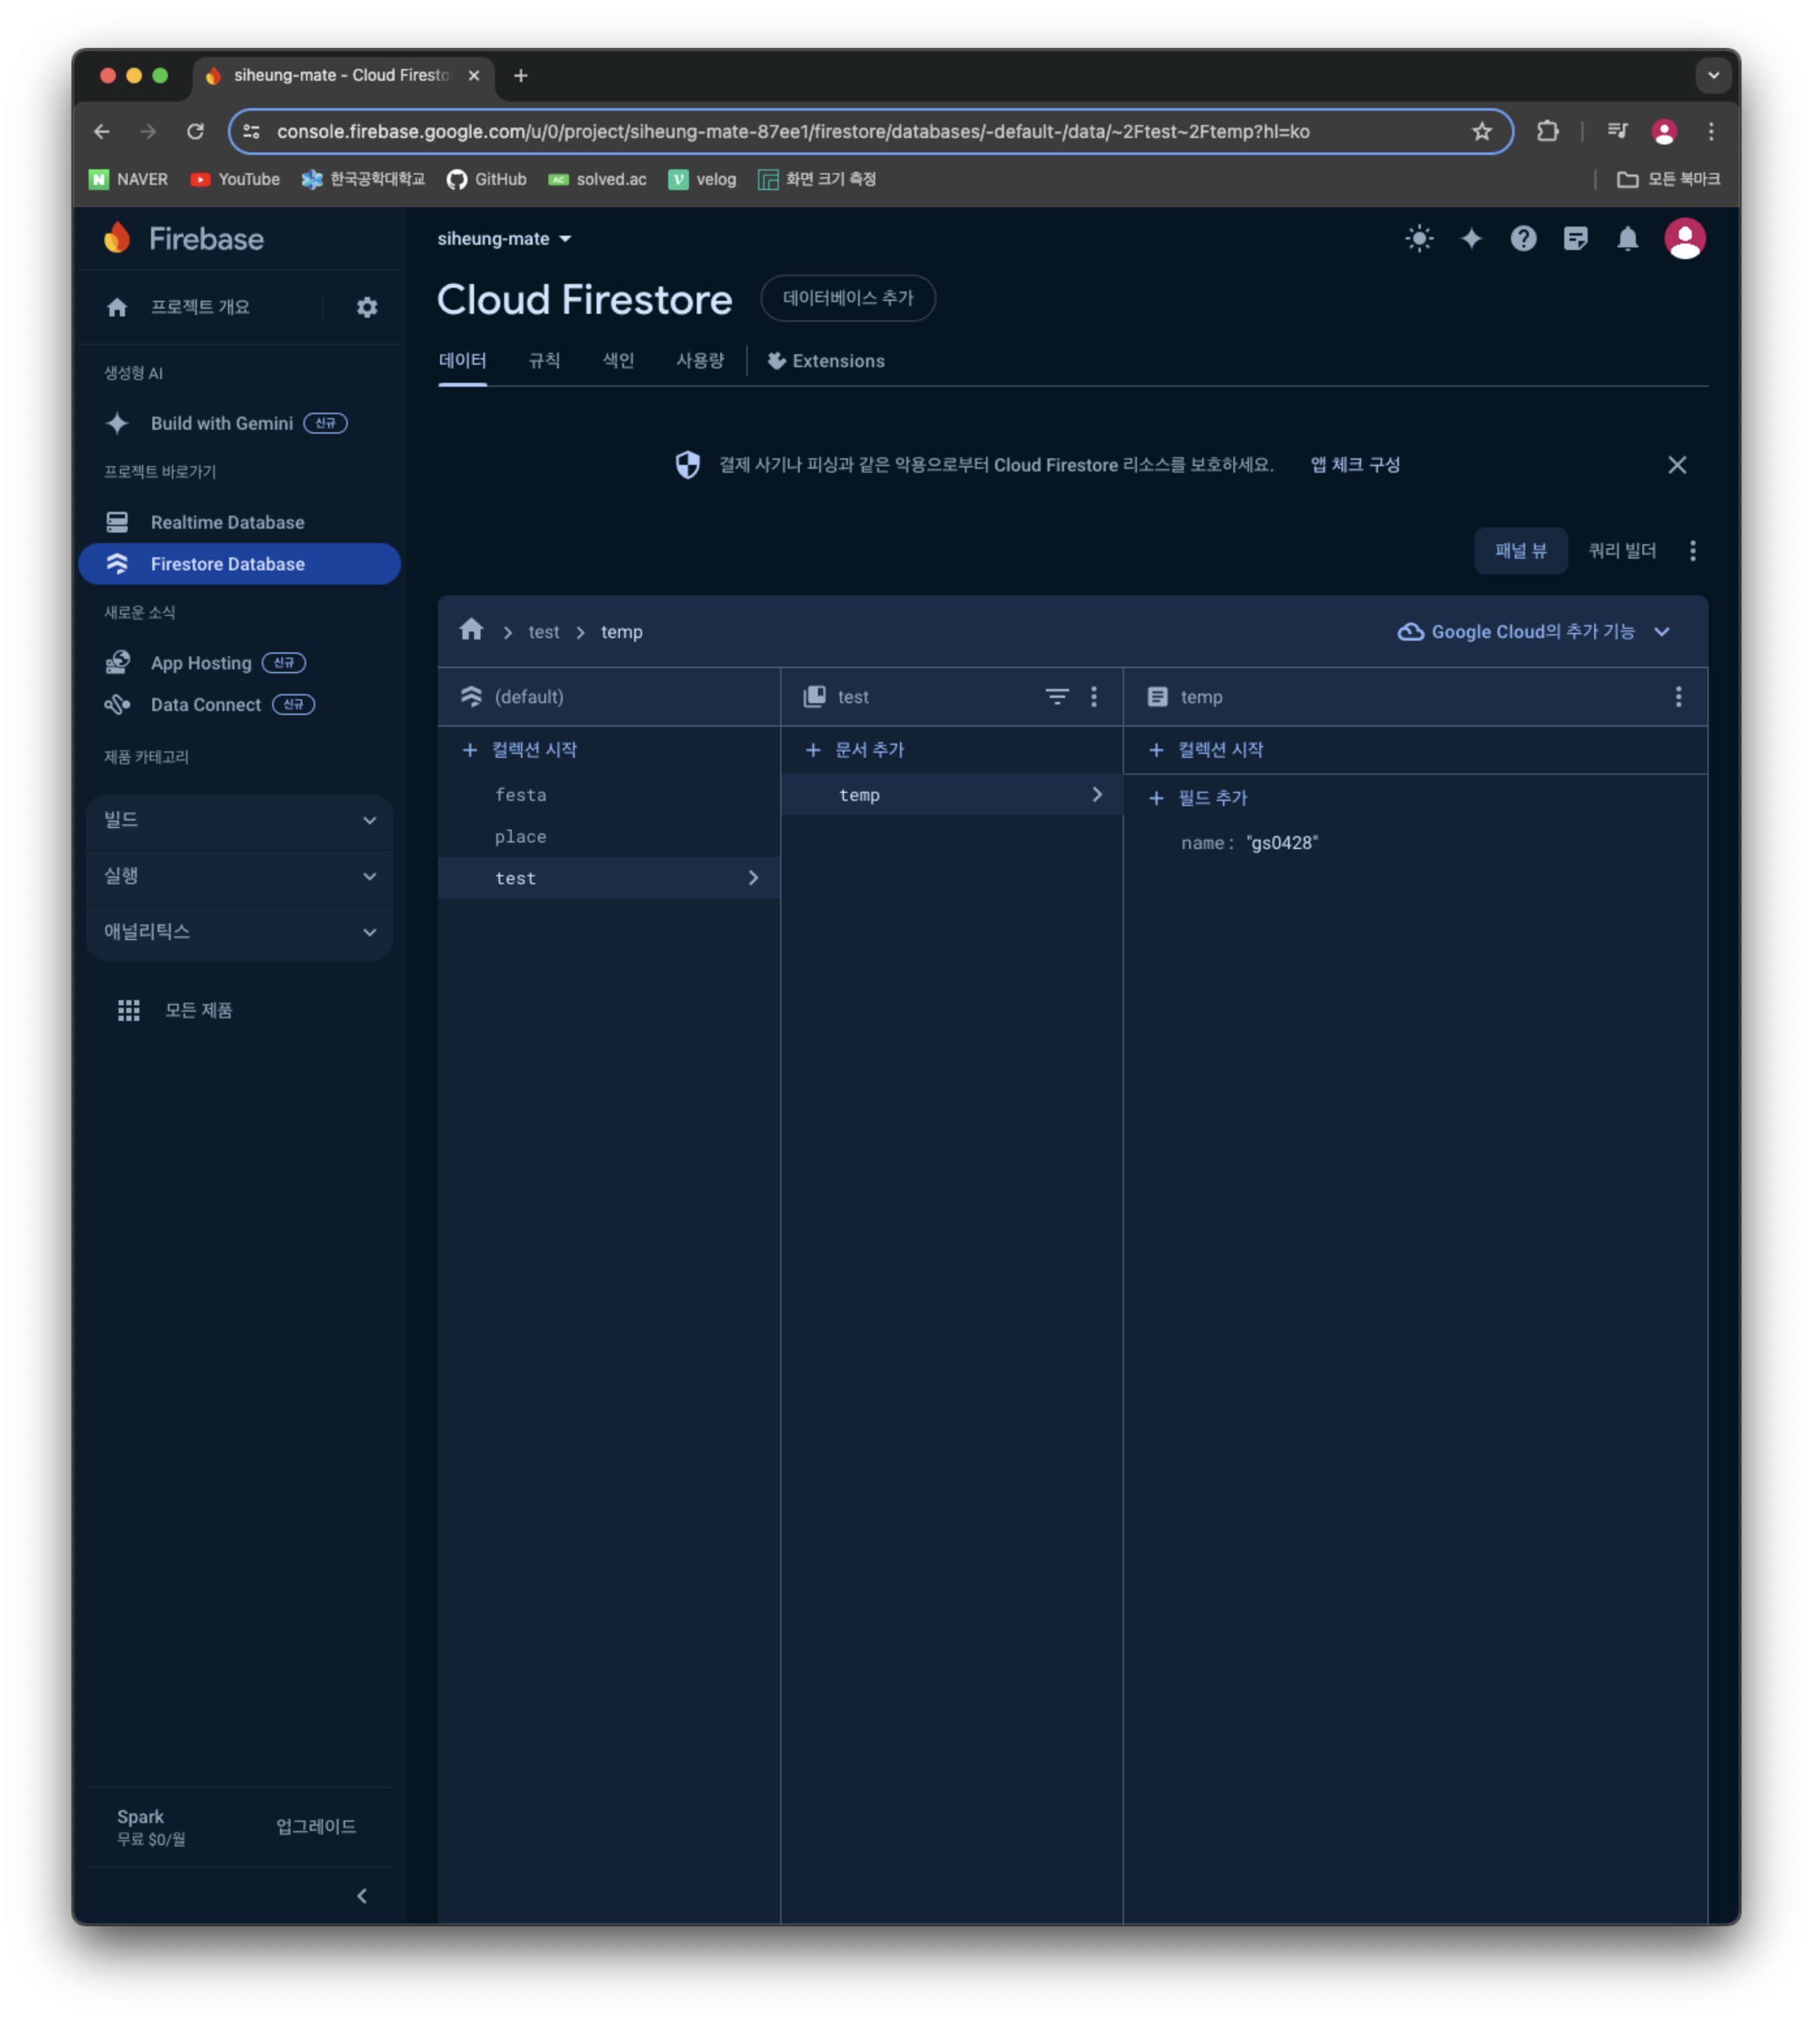The height and width of the screenshot is (2021, 1813).
Task: Open siheung-mate project selector dropdown
Action: tap(504, 238)
